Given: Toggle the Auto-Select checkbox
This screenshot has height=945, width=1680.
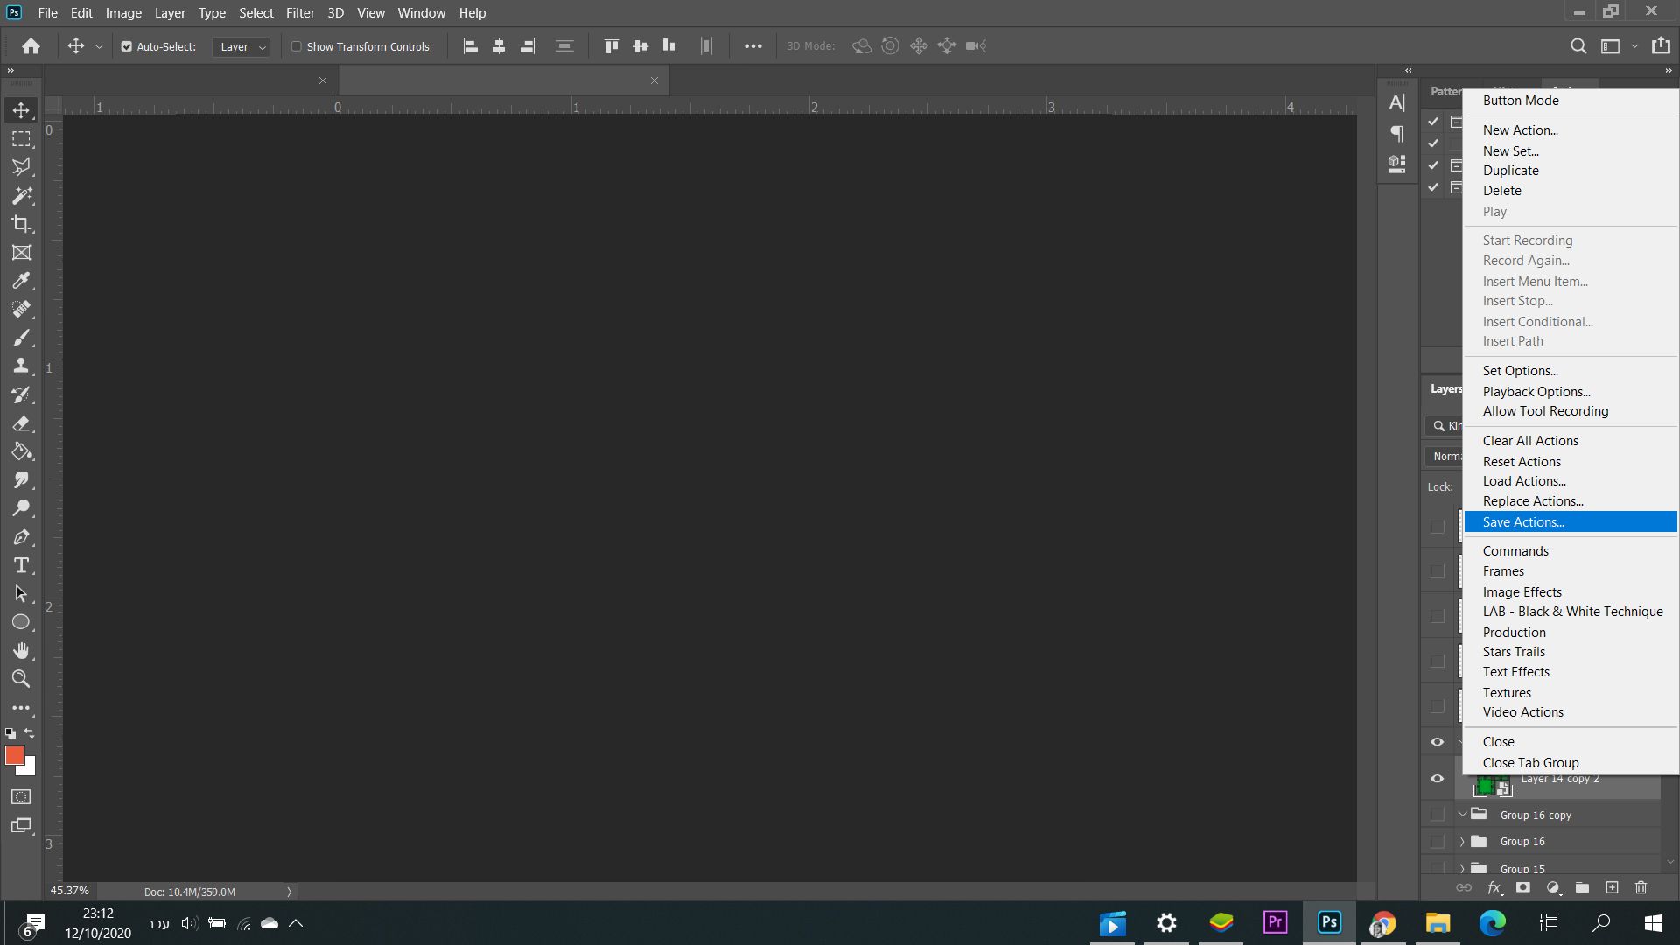Looking at the screenshot, I should 127,46.
